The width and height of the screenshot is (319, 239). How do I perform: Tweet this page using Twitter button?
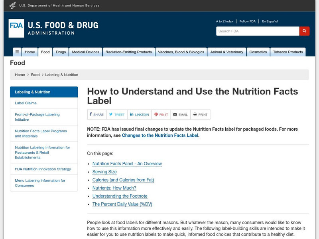117,114
